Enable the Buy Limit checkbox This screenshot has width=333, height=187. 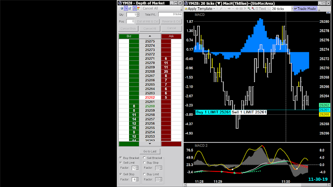145,174
